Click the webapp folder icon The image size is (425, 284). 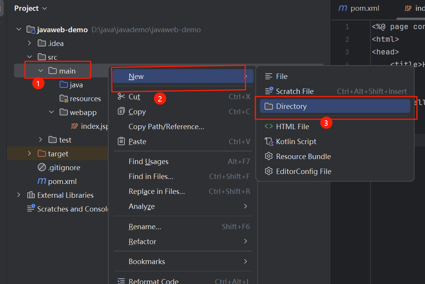click(x=64, y=112)
